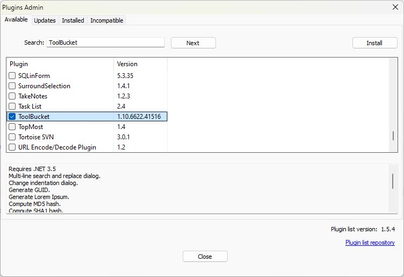Click version 1.4.1 cell
The height and width of the screenshot is (277, 404).
124,86
